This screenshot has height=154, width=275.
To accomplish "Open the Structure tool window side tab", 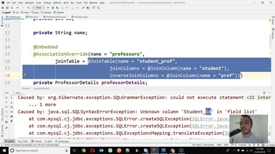I will coord(2,114).
